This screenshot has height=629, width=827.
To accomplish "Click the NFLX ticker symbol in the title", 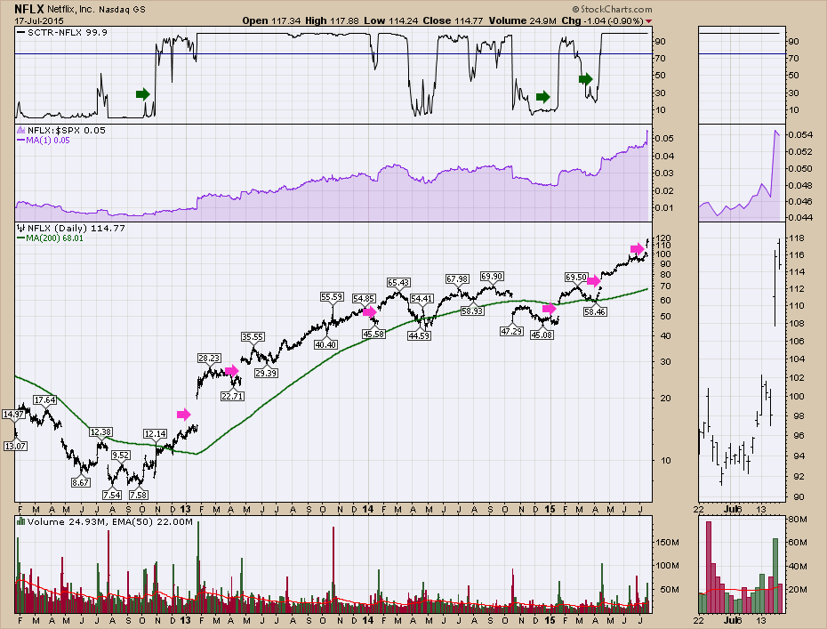I will 29,9.
